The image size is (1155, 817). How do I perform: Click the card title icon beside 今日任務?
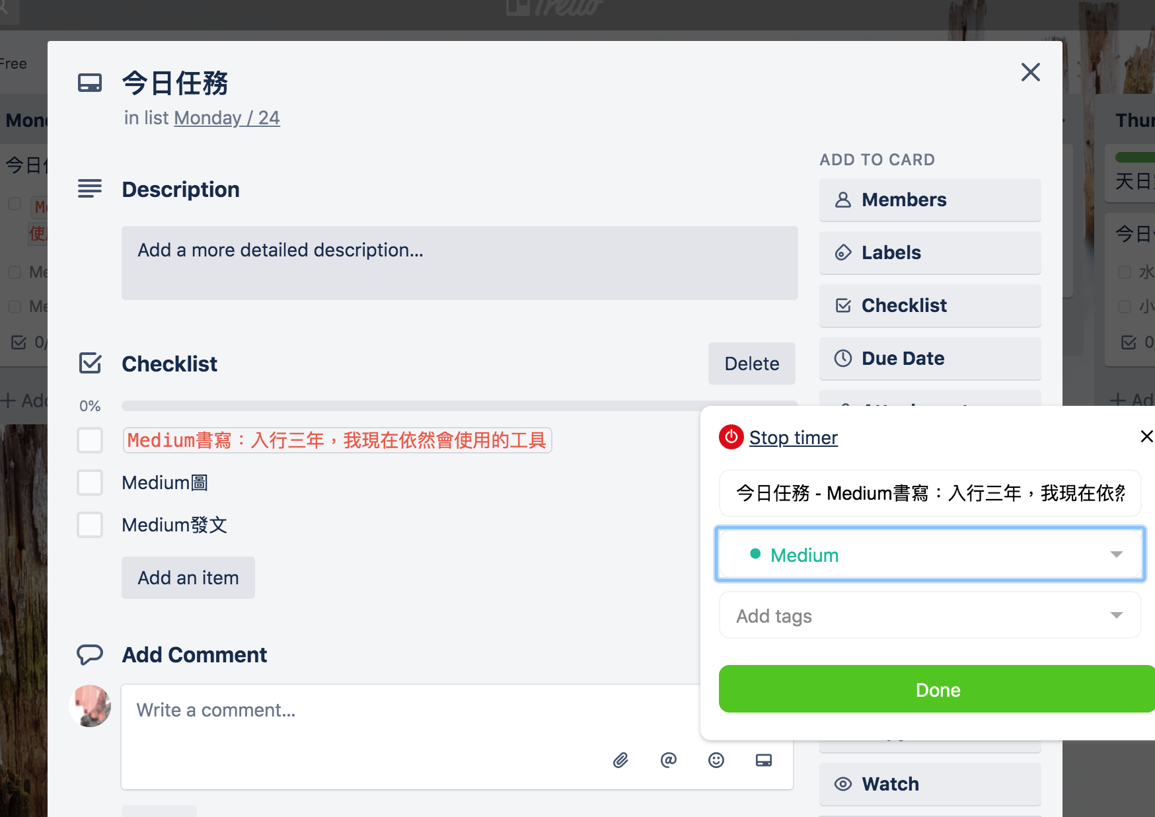(90, 83)
